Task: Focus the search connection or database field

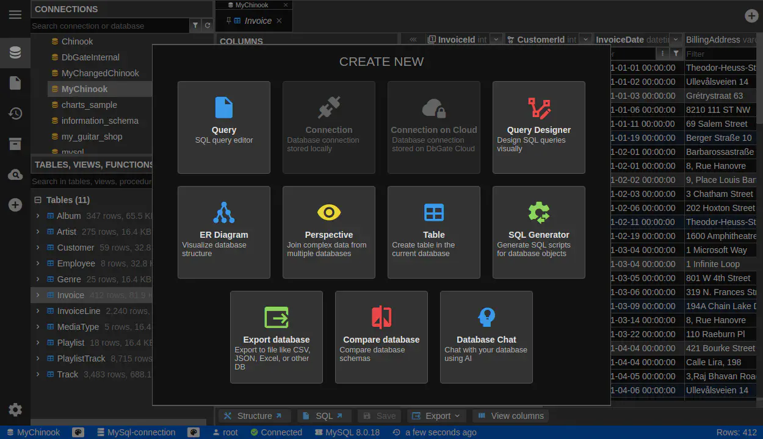Action: (110, 26)
